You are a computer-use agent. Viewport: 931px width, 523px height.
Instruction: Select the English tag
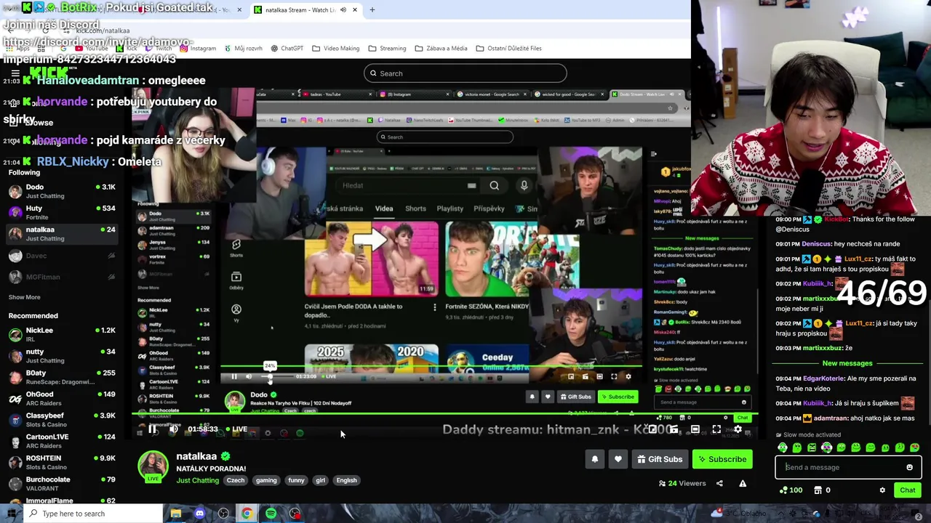point(347,480)
